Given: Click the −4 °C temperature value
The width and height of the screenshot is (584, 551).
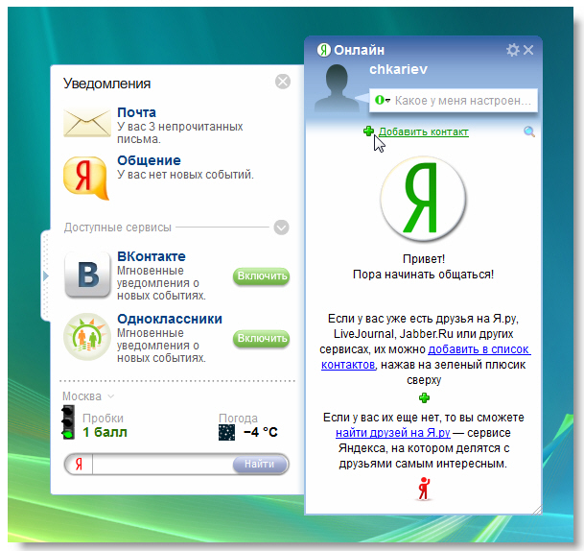Looking at the screenshot, I should point(260,433).
